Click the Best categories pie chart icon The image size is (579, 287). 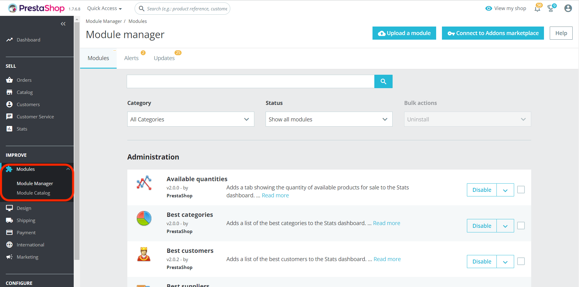144,218
